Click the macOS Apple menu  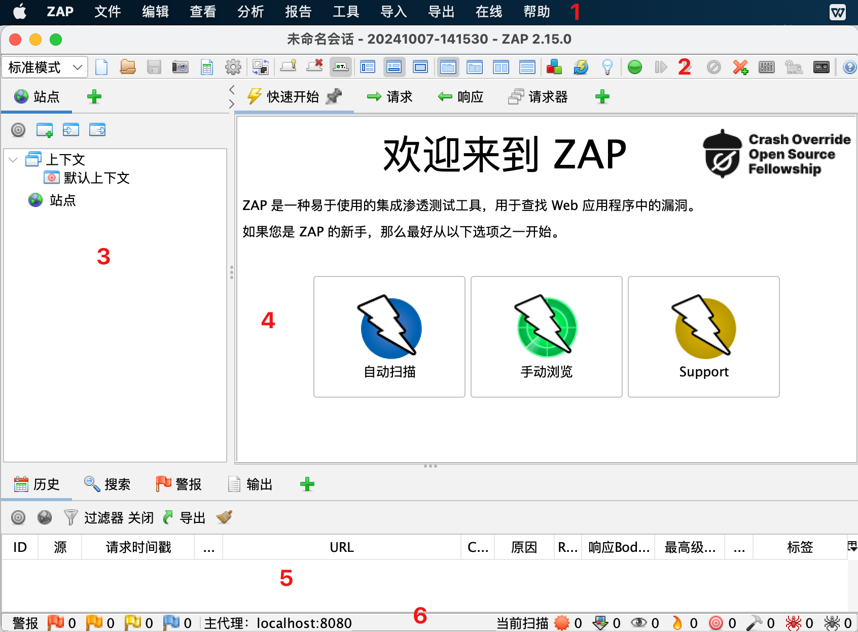pos(20,12)
